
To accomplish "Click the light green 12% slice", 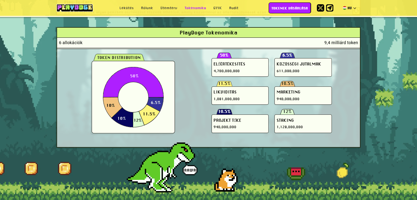I will (x=138, y=120).
